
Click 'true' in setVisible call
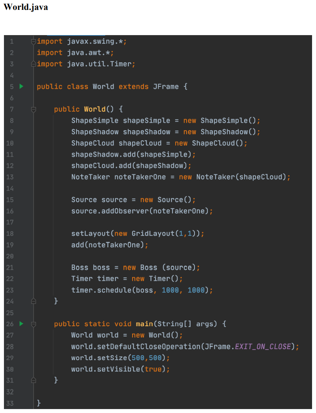153,369
